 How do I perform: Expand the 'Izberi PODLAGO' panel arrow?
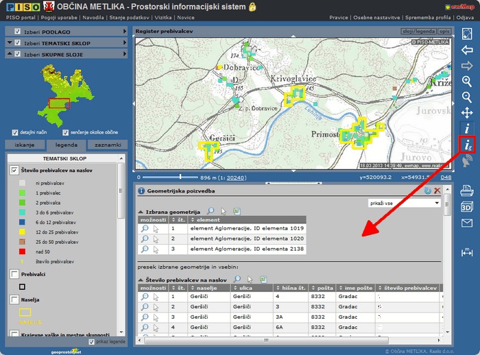tap(125, 32)
